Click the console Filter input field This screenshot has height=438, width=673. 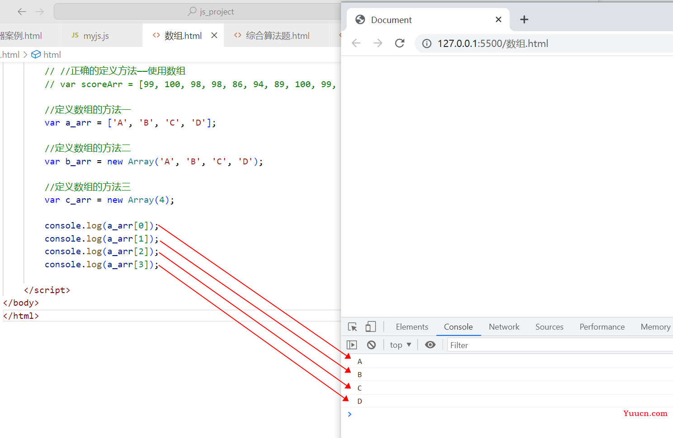(560, 345)
